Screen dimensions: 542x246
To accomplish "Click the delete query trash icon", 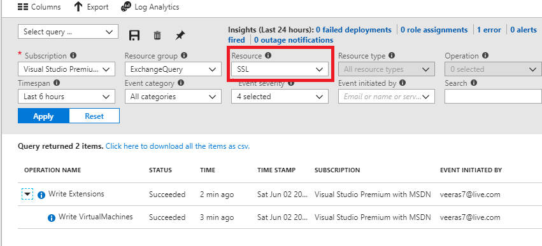I will pyautogui.click(x=157, y=35).
